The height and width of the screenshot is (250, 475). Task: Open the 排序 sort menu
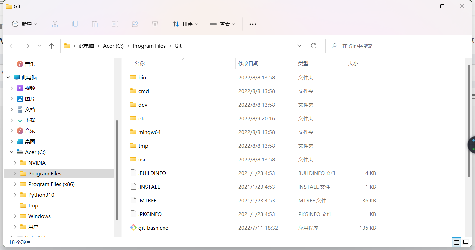click(x=185, y=24)
